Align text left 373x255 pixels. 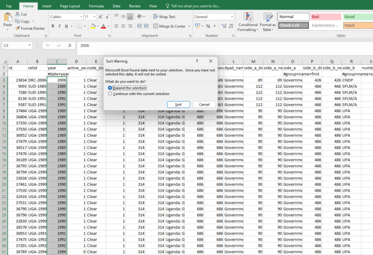tap(117, 26)
